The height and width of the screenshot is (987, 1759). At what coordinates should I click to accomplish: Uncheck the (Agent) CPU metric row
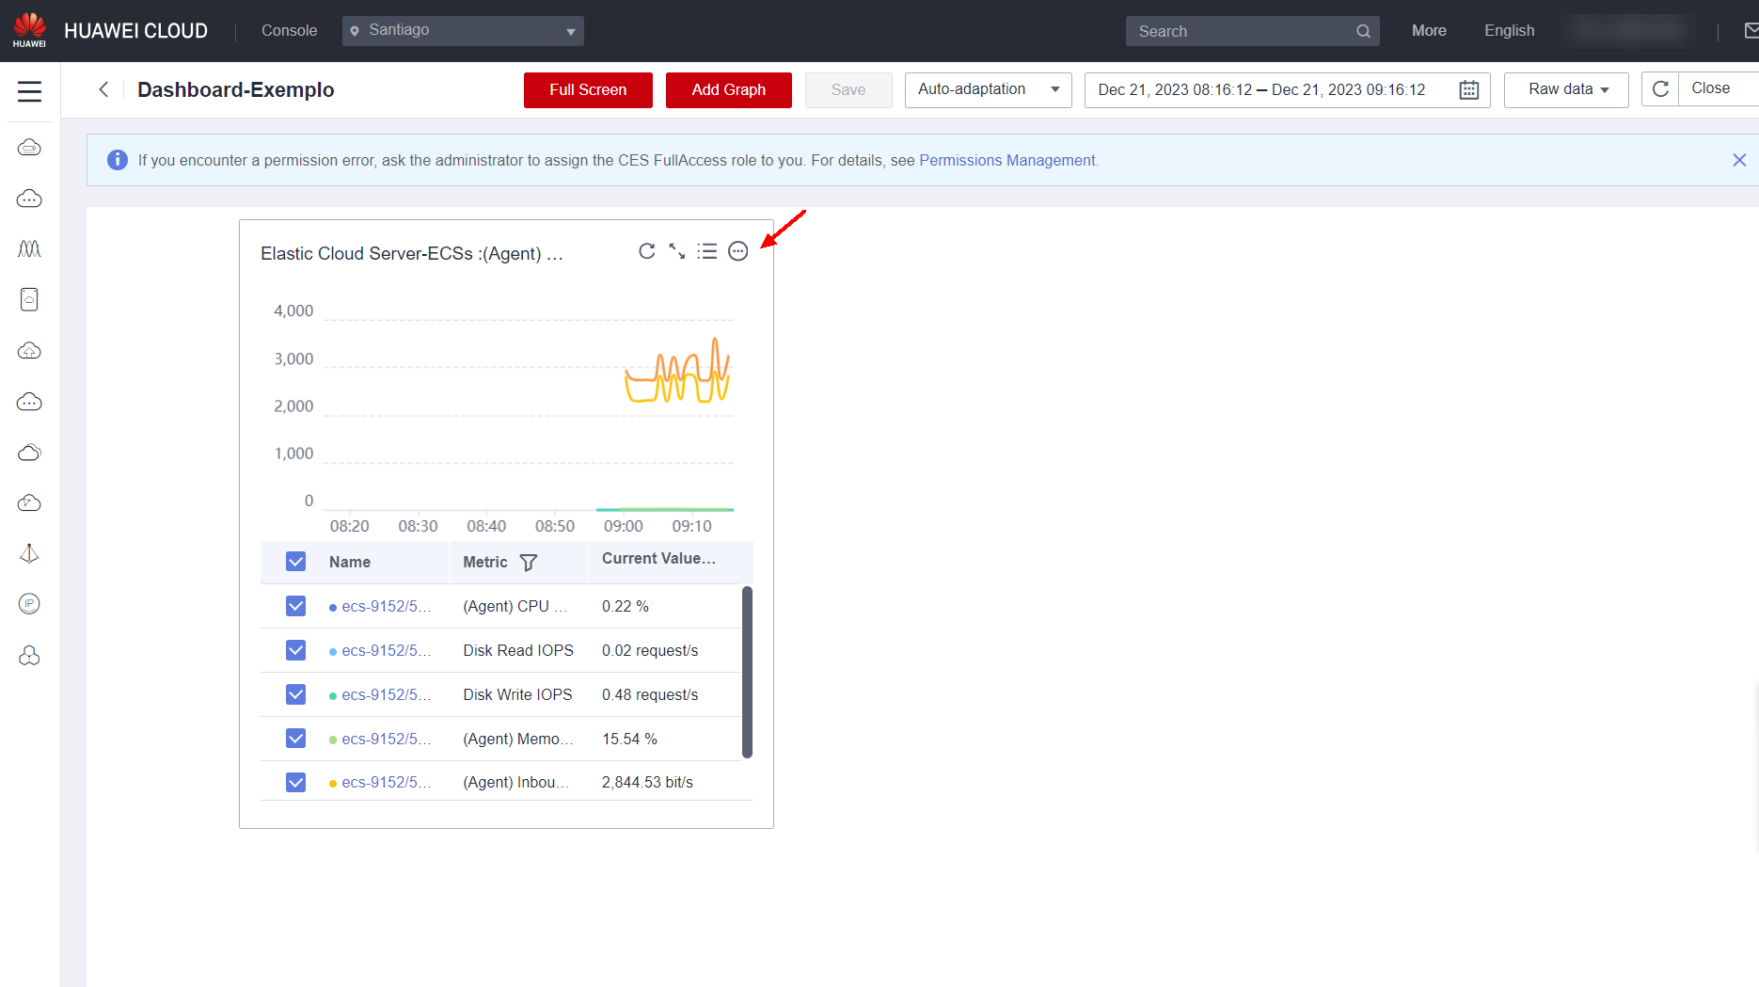click(x=296, y=606)
